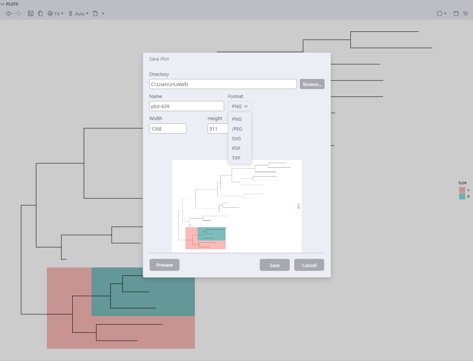Click the zoom Fit plot icon

pyautogui.click(x=50, y=13)
